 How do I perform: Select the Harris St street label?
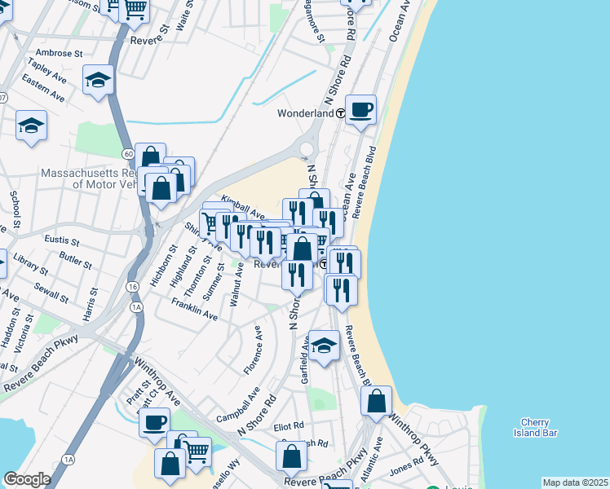point(91,304)
